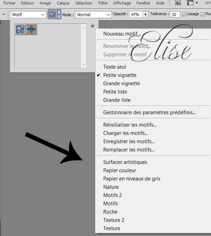Select the blue bubbles pattern thumbnail
Image resolution: width=211 pixels, height=236 pixels.
pyautogui.click(x=20, y=29)
